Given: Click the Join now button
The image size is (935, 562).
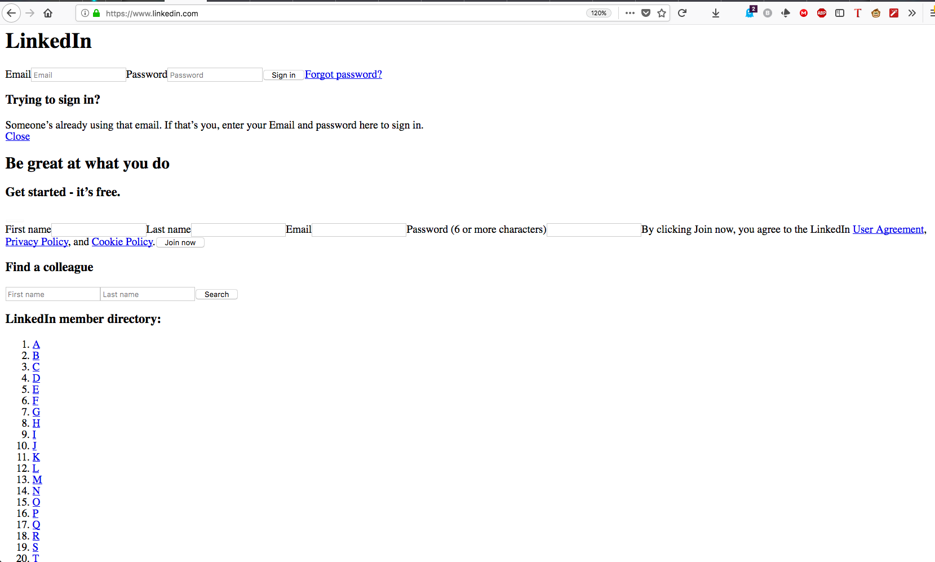Looking at the screenshot, I should click(180, 242).
